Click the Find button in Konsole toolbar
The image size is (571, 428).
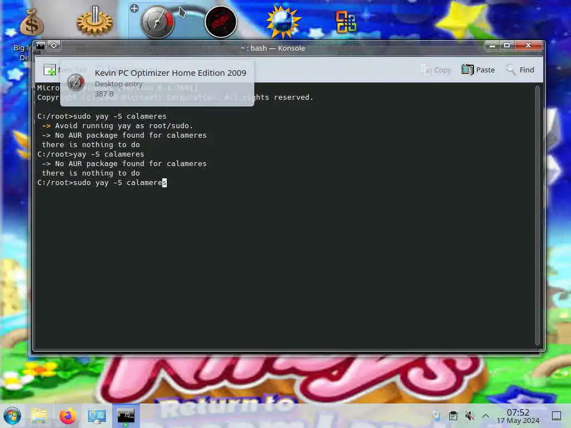(520, 70)
